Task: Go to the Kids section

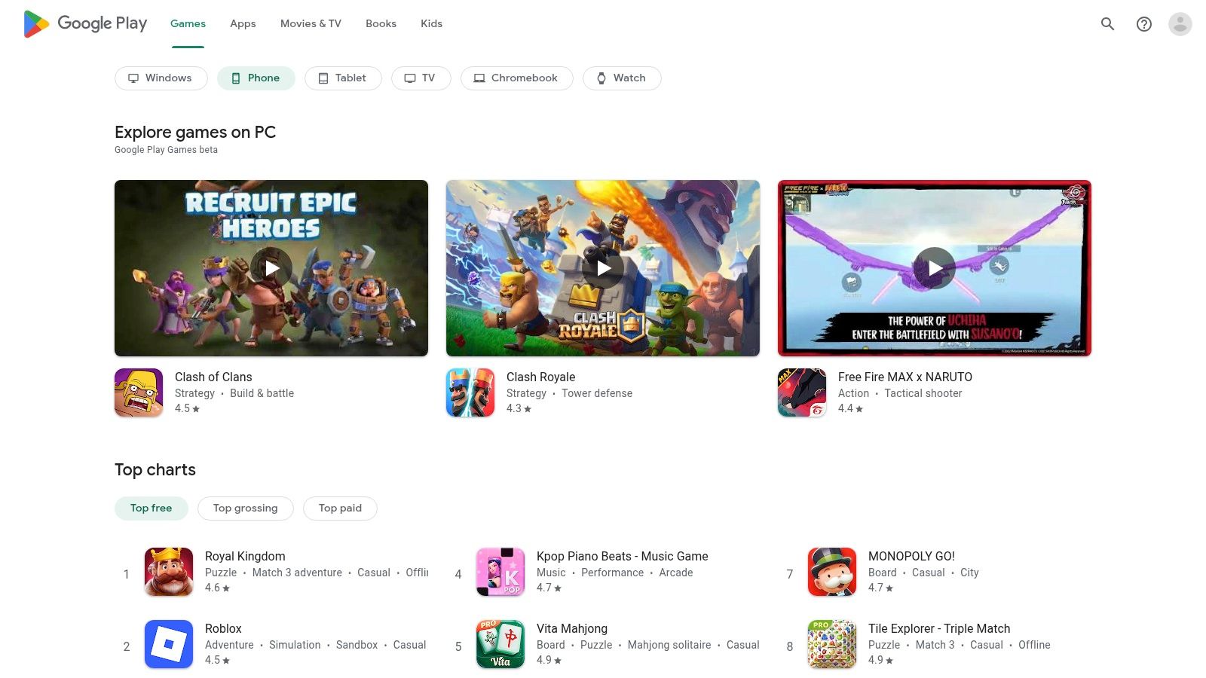Action: tap(431, 23)
